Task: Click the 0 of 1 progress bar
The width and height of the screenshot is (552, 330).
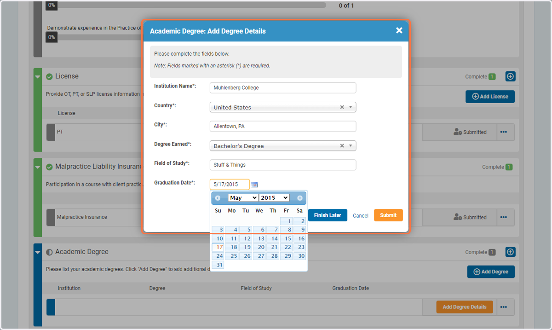Action: tap(186, 5)
